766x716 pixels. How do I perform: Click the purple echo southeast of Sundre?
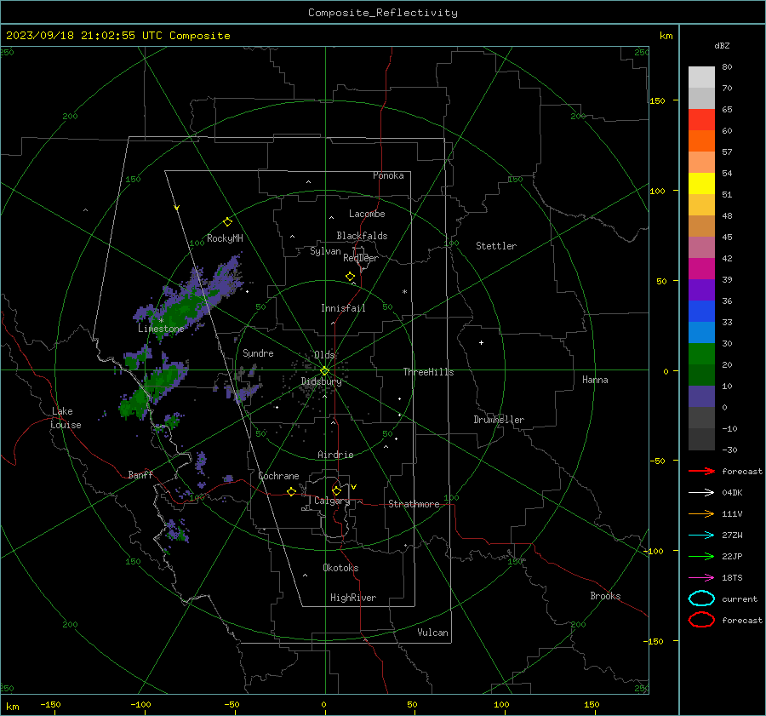point(243,391)
